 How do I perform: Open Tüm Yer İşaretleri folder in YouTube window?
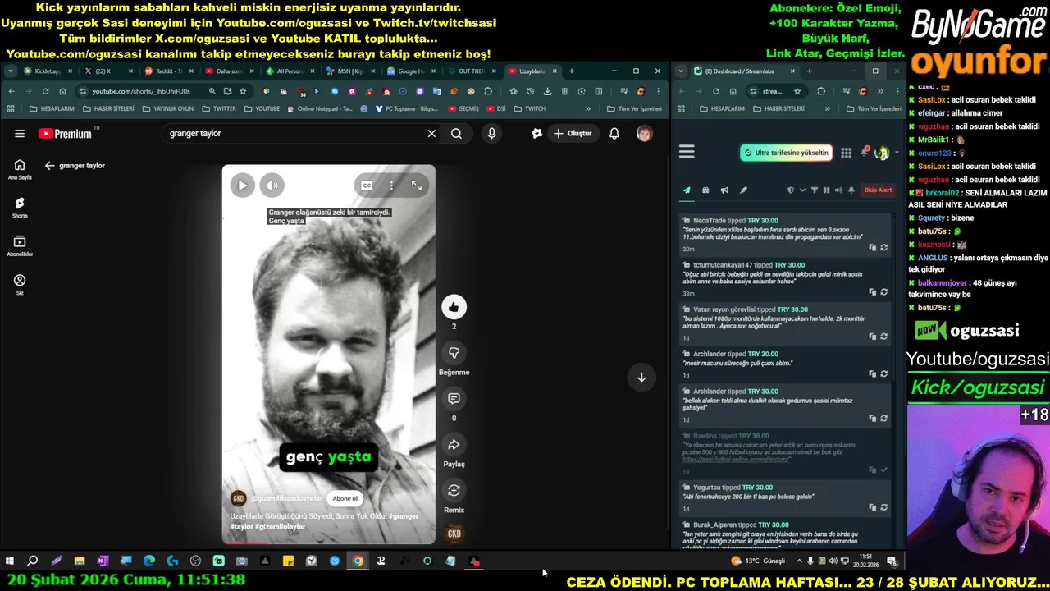coord(634,108)
